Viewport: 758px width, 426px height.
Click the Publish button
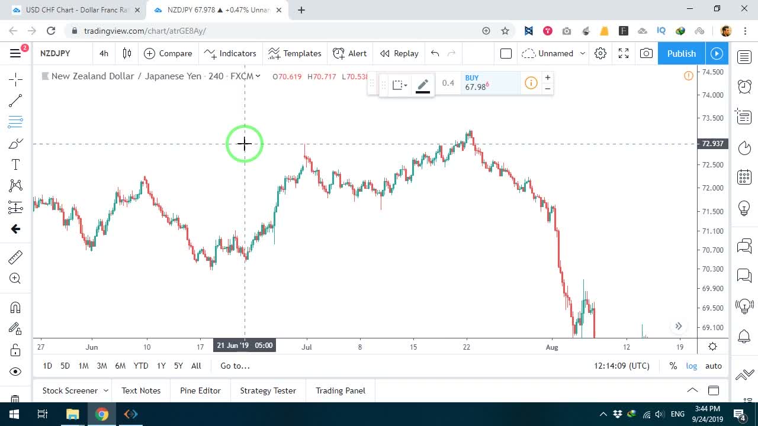coord(682,53)
